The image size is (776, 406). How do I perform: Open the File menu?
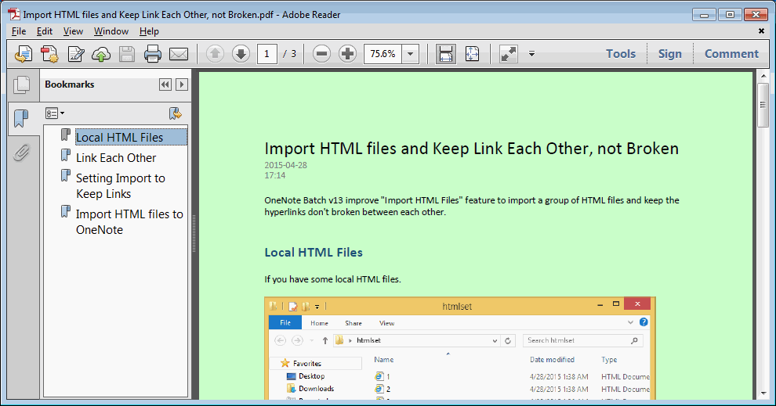pyautogui.click(x=19, y=31)
